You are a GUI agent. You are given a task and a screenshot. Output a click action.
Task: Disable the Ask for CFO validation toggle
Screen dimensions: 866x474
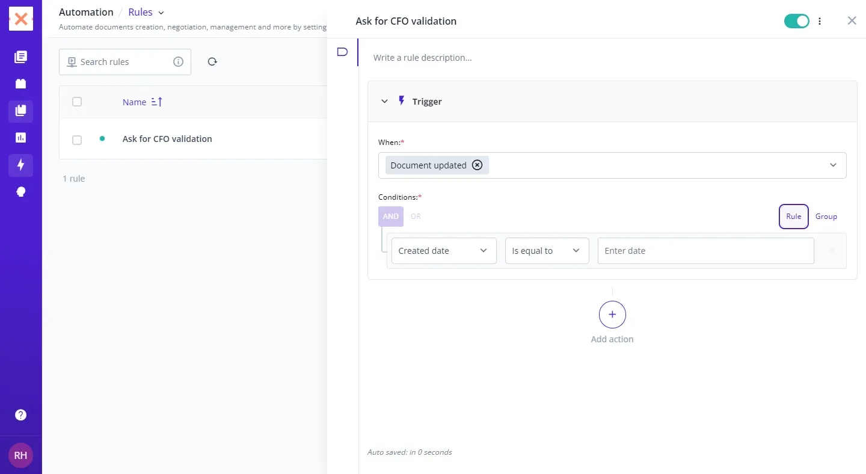click(x=796, y=21)
